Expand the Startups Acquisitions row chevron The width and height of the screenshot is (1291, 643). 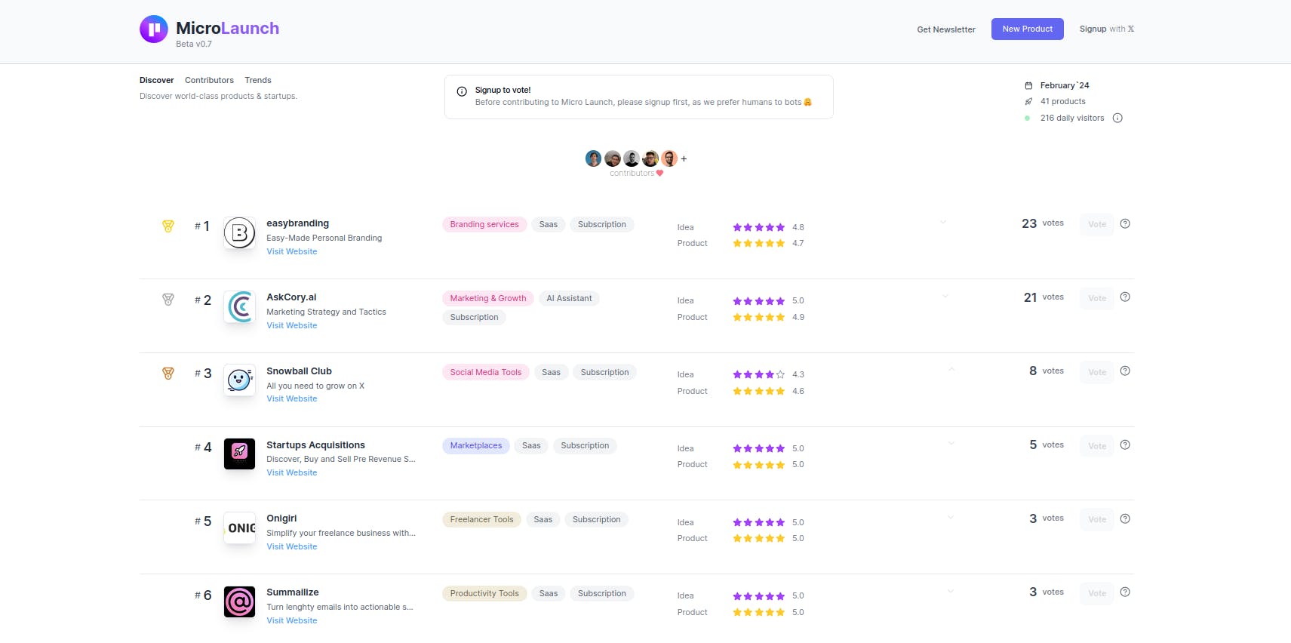click(951, 443)
